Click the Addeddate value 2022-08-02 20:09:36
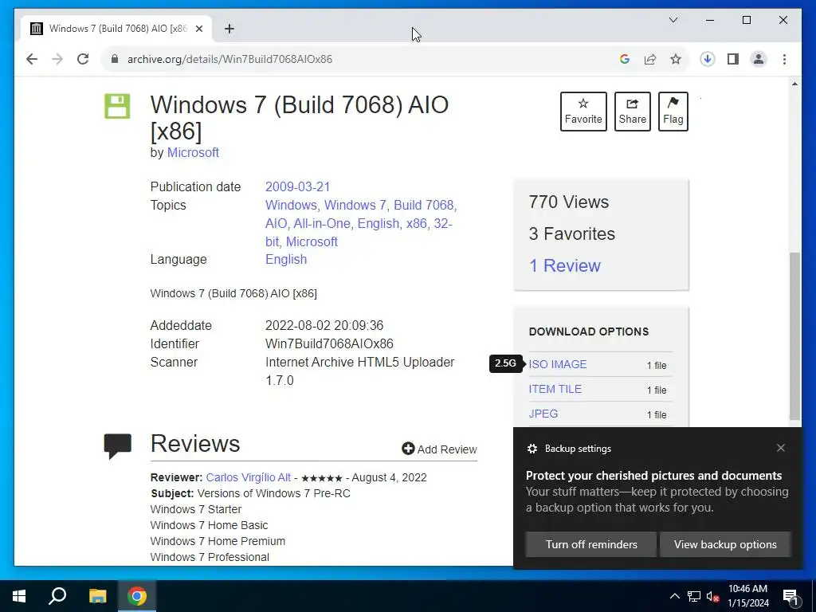Image resolution: width=816 pixels, height=612 pixels. (324, 325)
